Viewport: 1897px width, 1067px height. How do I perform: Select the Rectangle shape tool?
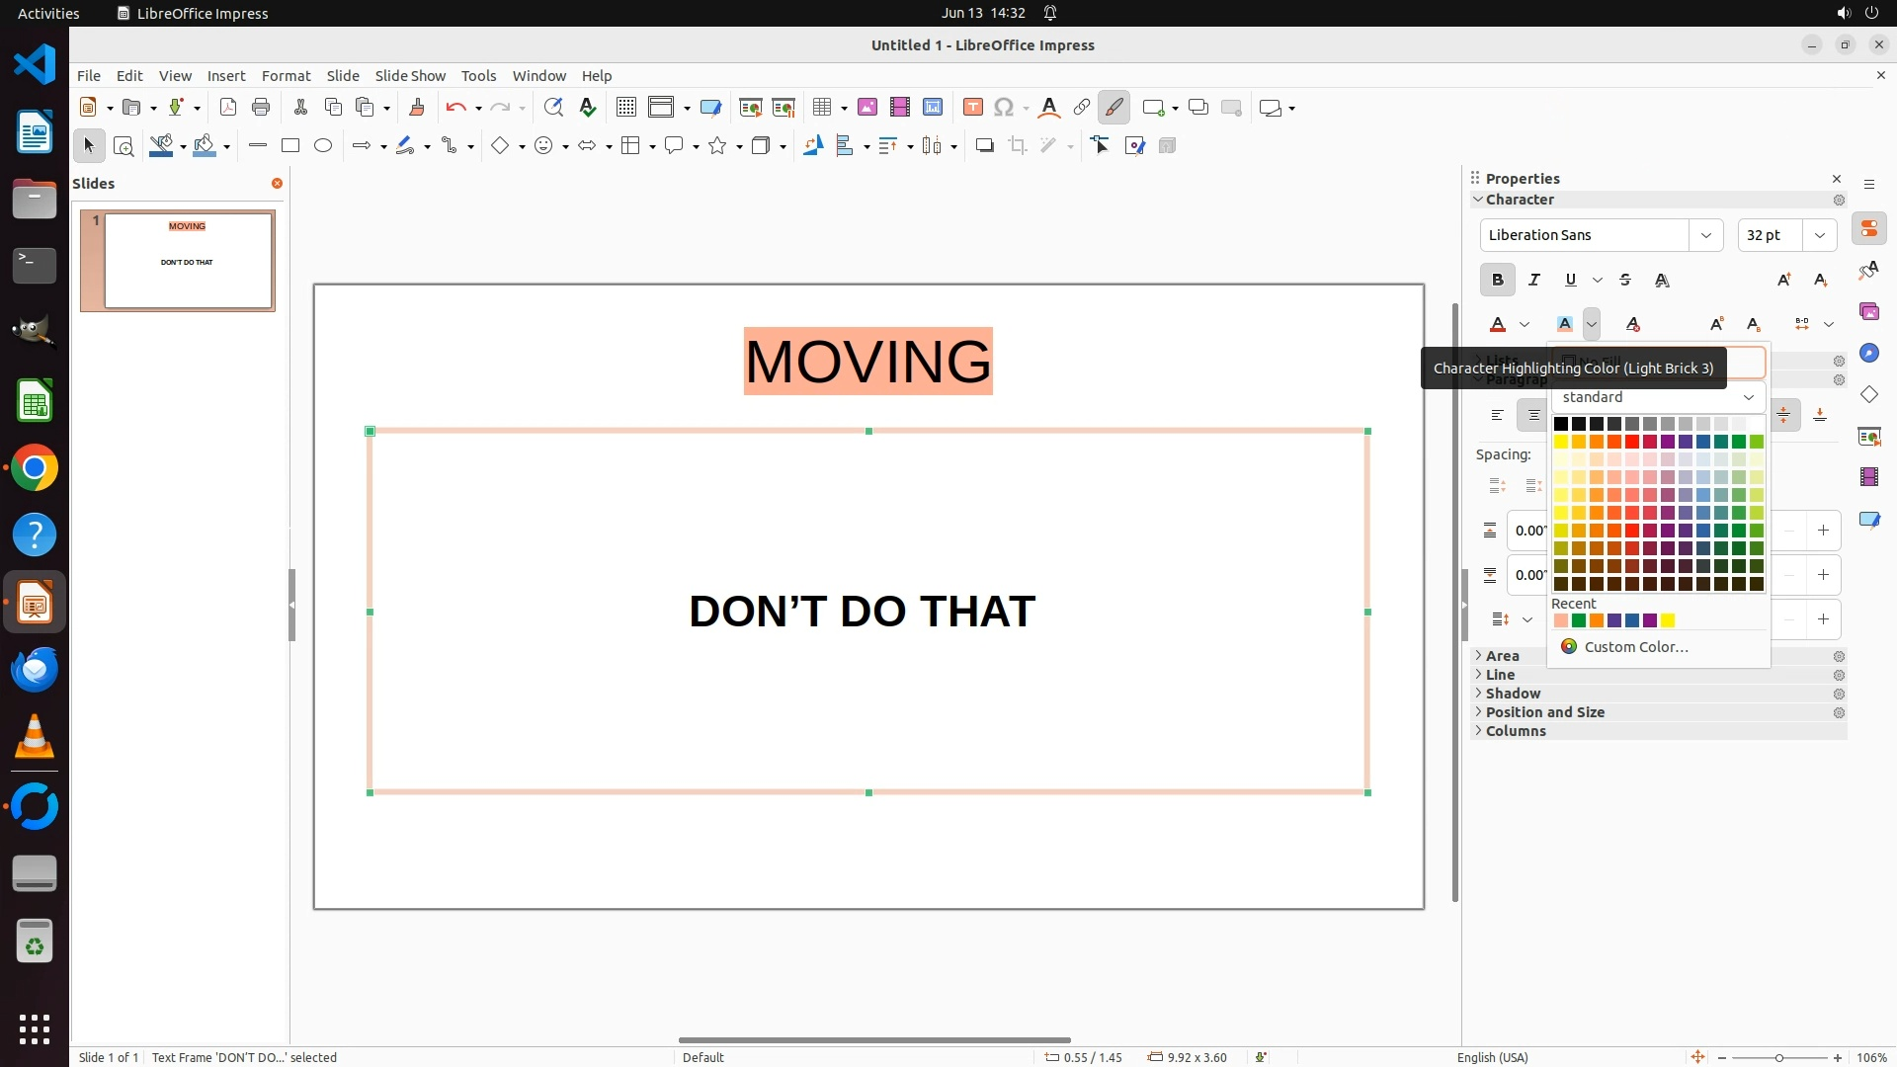290,146
